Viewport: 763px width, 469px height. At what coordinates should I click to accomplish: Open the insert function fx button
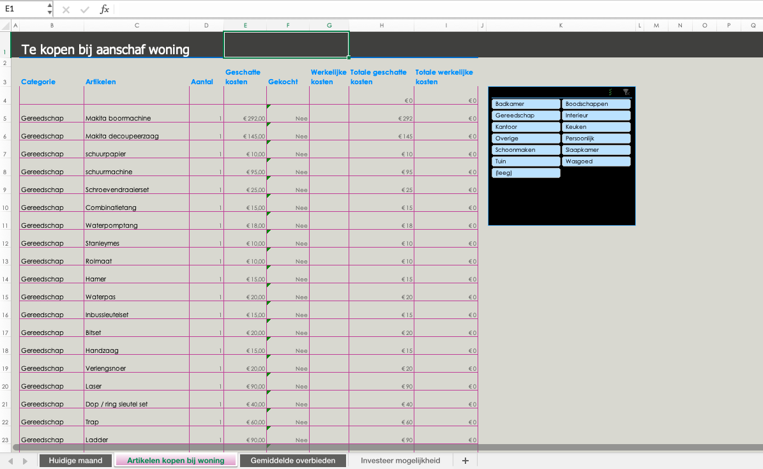coord(104,9)
